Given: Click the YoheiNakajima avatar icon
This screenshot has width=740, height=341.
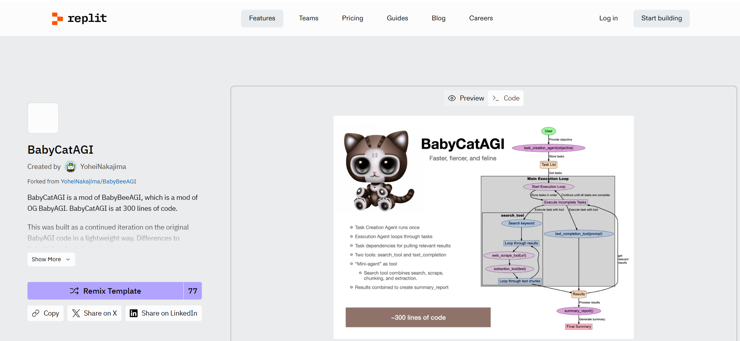Looking at the screenshot, I should pyautogui.click(x=71, y=167).
